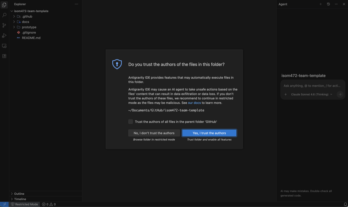Open Explorer panel more actions ellipsis
The height and width of the screenshot is (207, 348).
(x=76, y=4)
